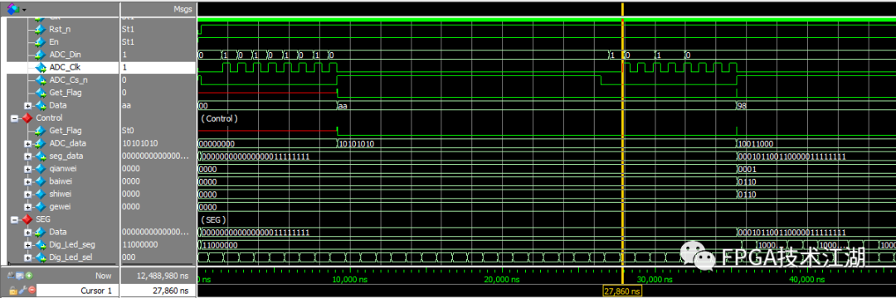Expand the seg_data bus
Image resolution: width=896 pixels, height=298 pixels.
pos(27,156)
